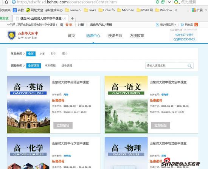Close the 课后网 browser tab
The height and width of the screenshot is (169, 208).
coord(65,19)
